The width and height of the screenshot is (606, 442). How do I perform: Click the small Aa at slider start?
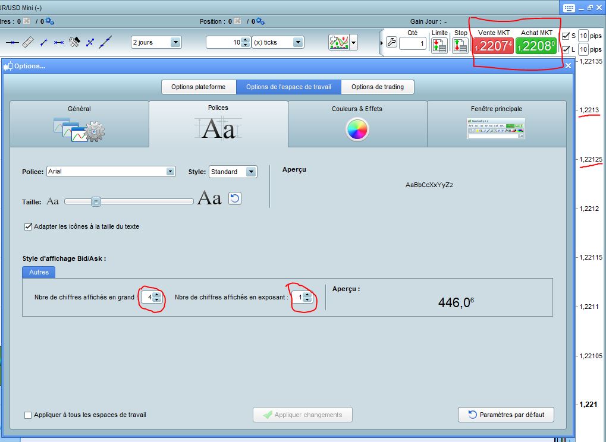point(52,201)
